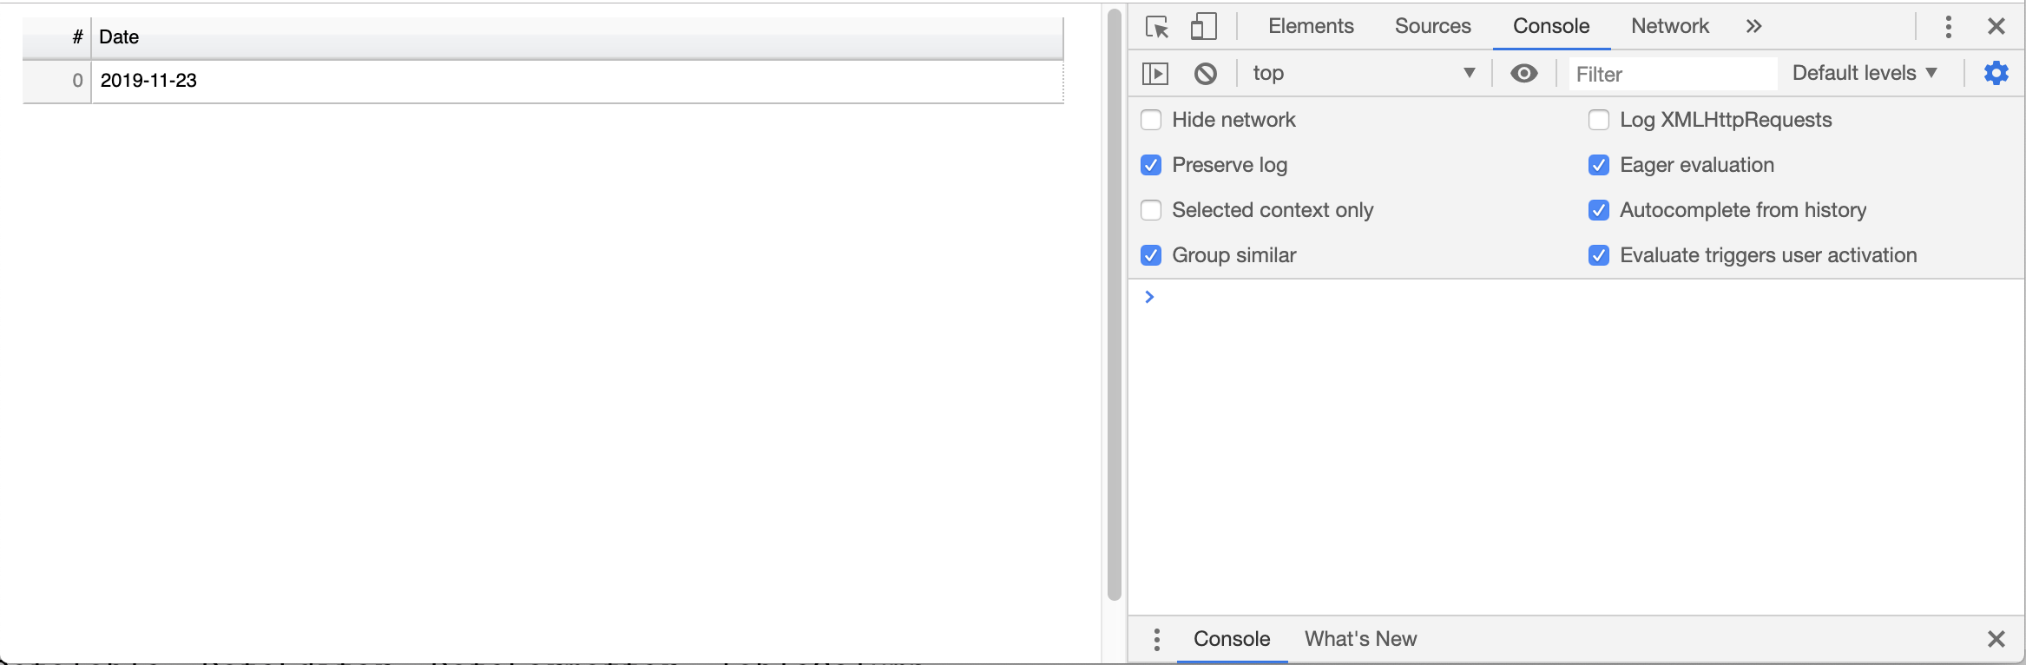Open the drawer options menu with vertical dots
2026x665 pixels.
coord(1156,639)
